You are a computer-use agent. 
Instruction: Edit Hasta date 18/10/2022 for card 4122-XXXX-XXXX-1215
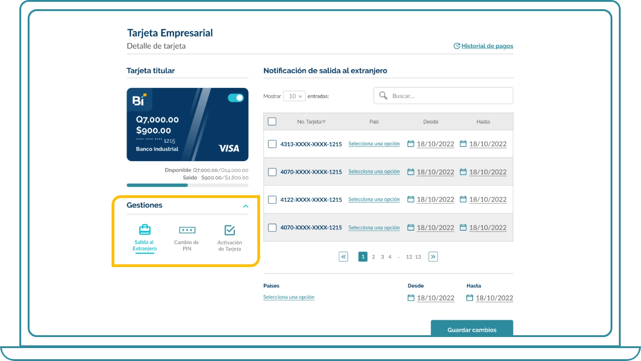[x=488, y=199]
